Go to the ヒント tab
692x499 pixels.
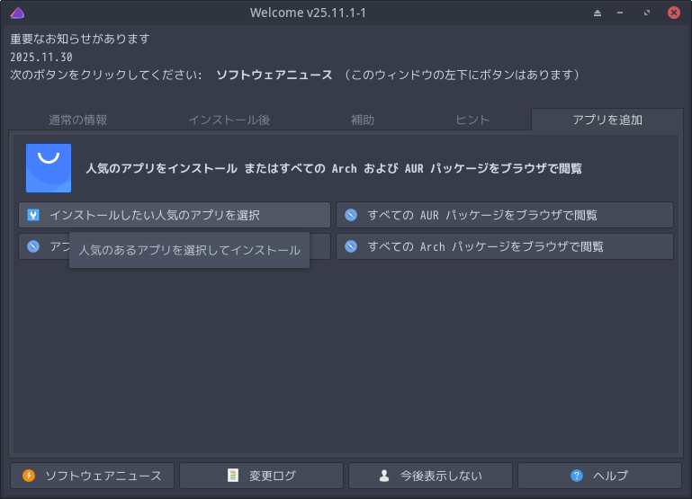(472, 120)
